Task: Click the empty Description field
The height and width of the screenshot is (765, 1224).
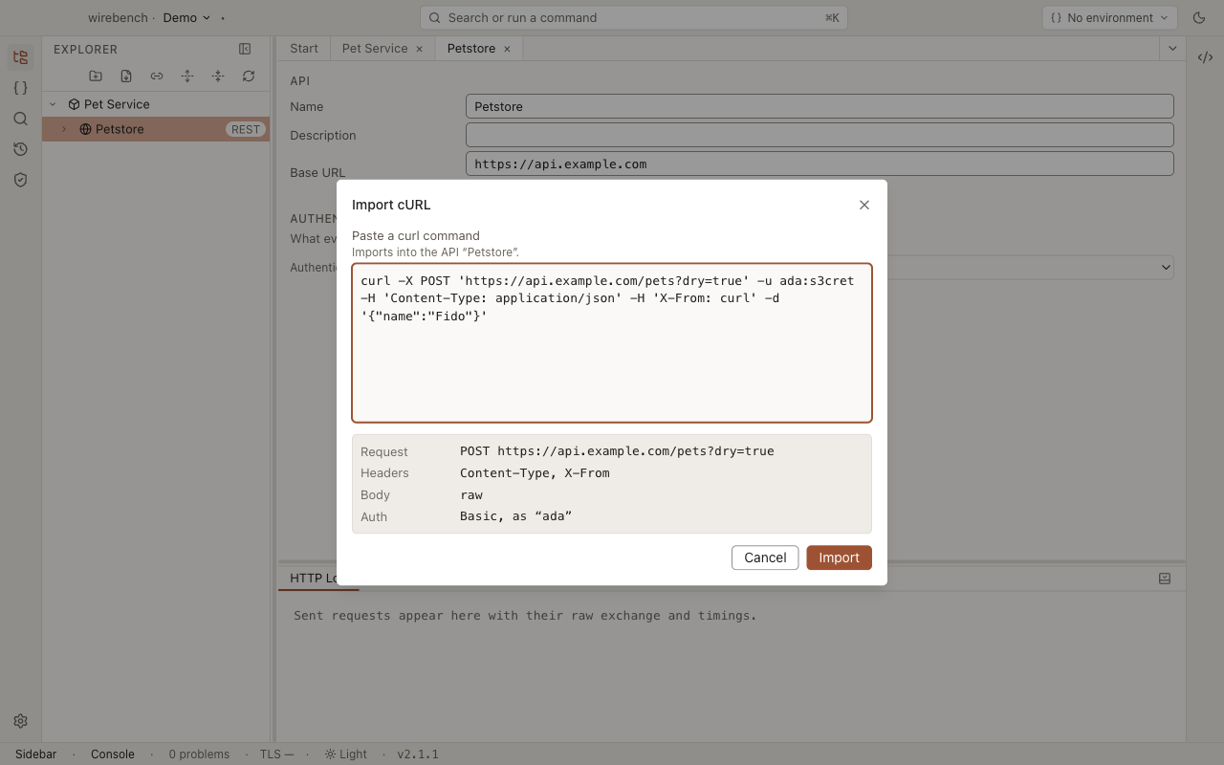Action: point(820,135)
